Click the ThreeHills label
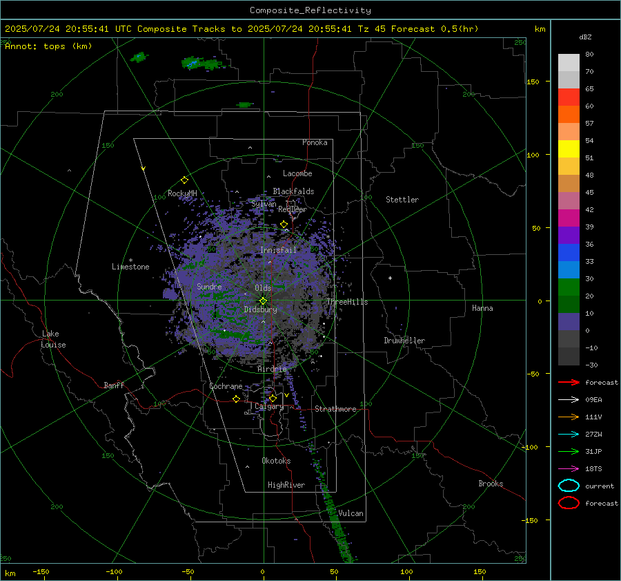This screenshot has width=621, height=581. pyautogui.click(x=347, y=302)
